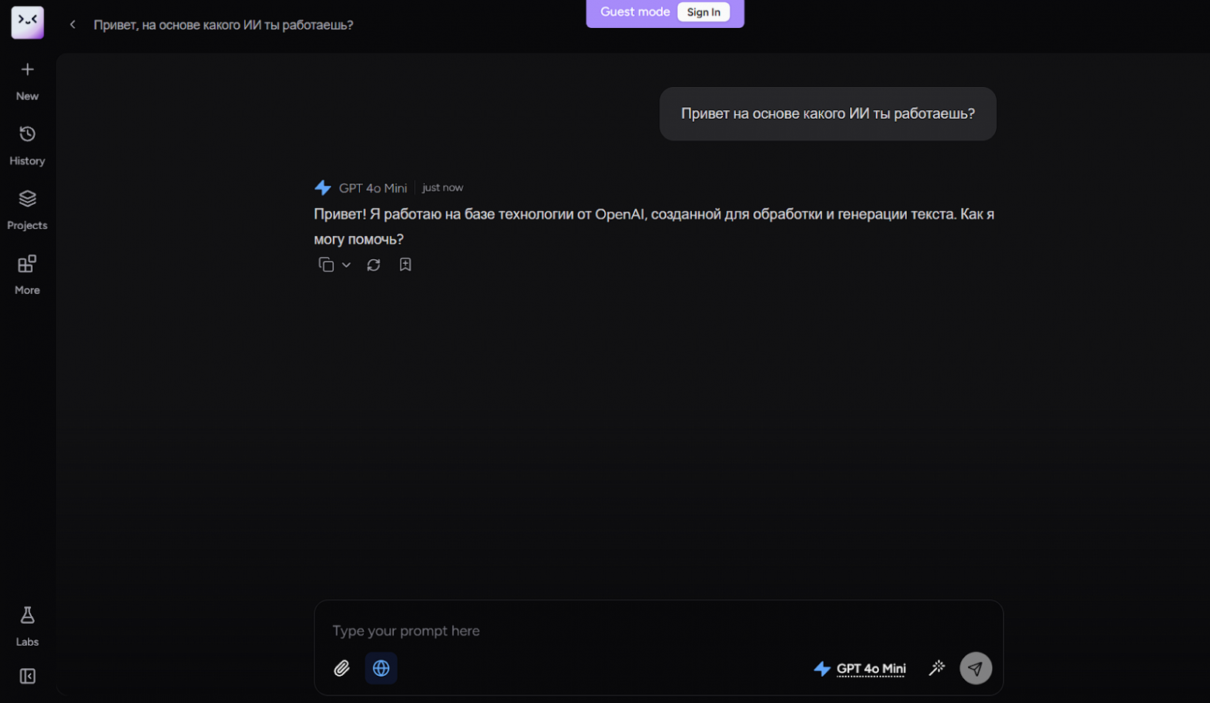Click the Guest mode label

[634, 12]
